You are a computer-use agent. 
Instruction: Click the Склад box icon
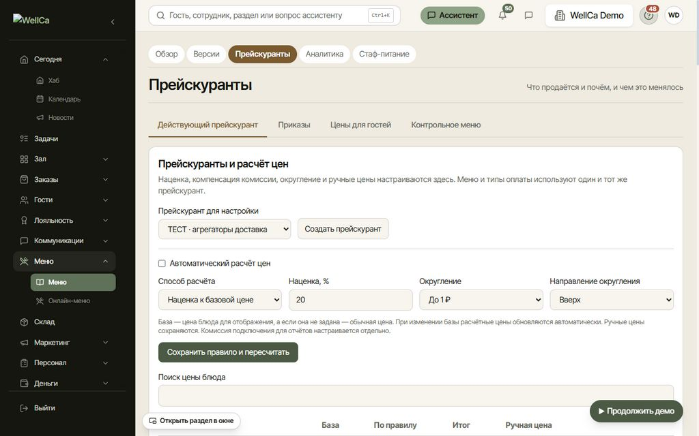pos(24,322)
